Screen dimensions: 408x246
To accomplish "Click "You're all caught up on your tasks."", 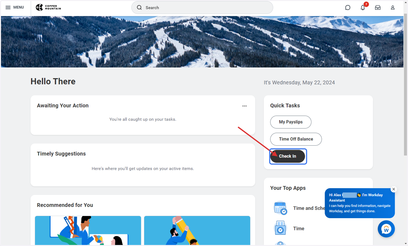I will point(143,119).
